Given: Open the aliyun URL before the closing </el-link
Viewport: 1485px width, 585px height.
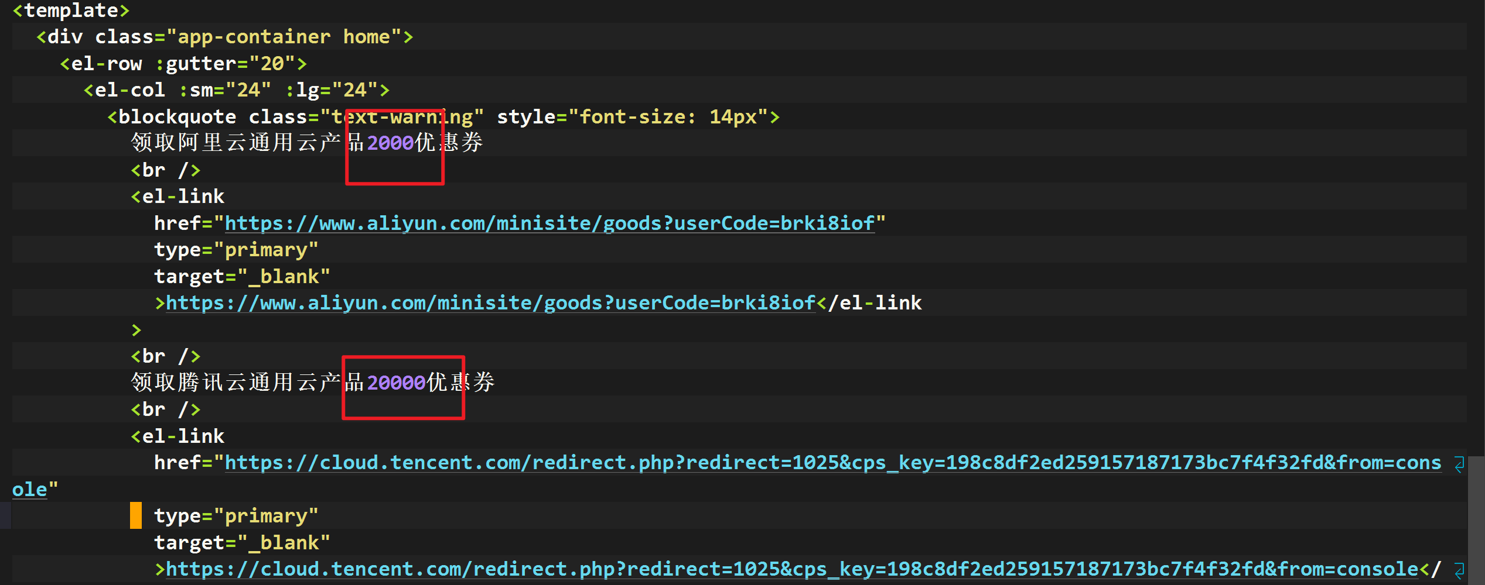Looking at the screenshot, I should 491,303.
